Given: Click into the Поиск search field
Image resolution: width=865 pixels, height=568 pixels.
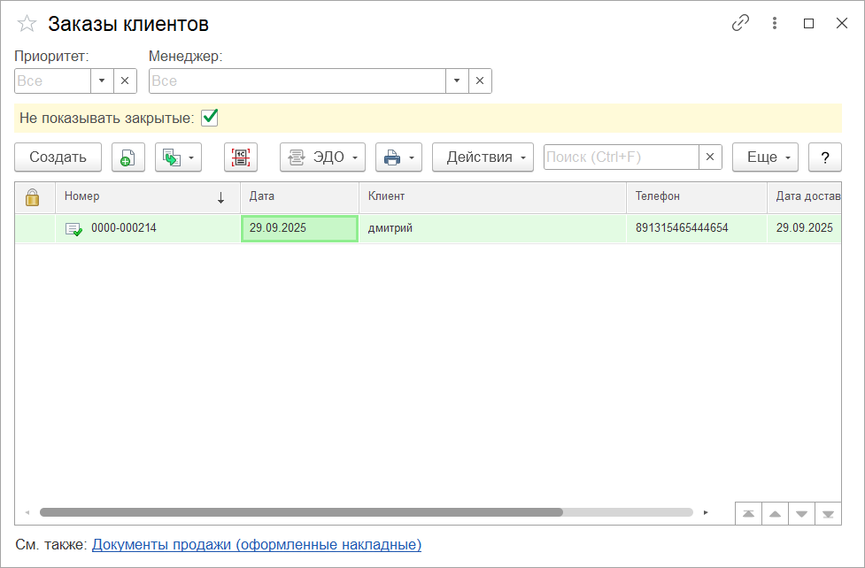Looking at the screenshot, I should 621,157.
